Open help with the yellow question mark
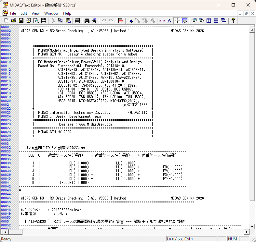The height and width of the screenshot is (242, 256). tap(233, 21)
